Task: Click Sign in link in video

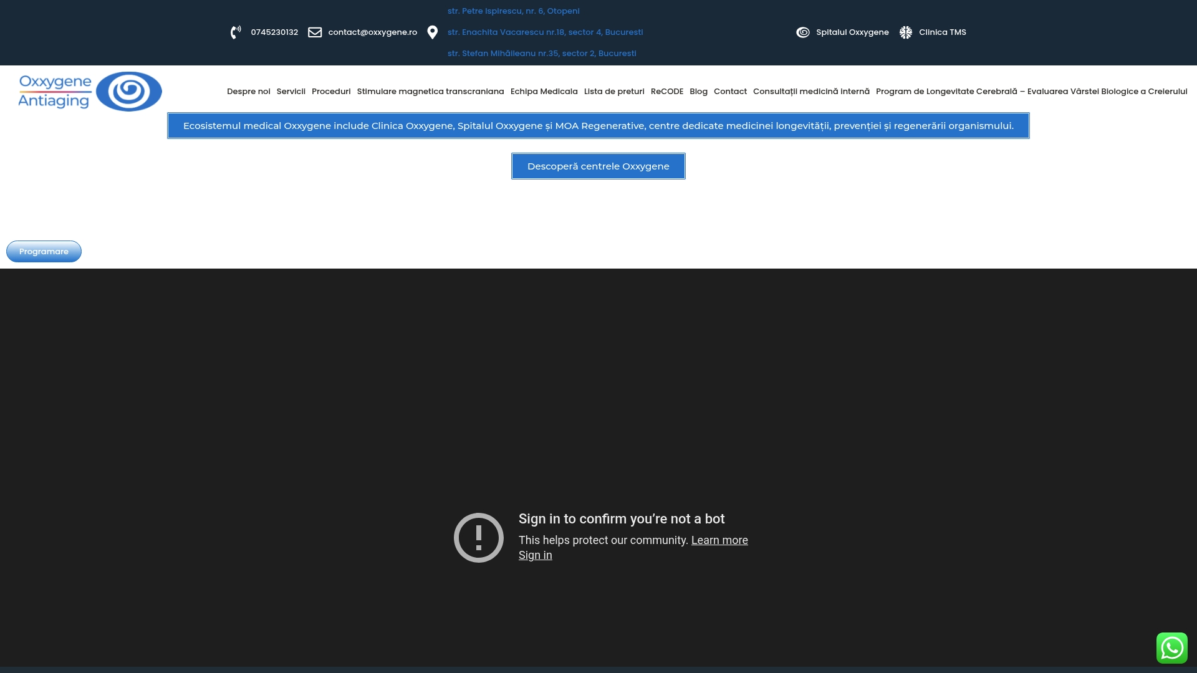Action: tap(536, 555)
